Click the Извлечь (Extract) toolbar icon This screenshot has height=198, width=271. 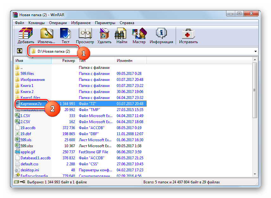(47, 33)
